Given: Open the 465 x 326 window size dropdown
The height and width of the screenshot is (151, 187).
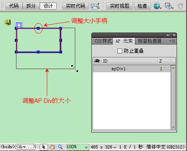Looking at the screenshot, I should [x=103, y=147].
